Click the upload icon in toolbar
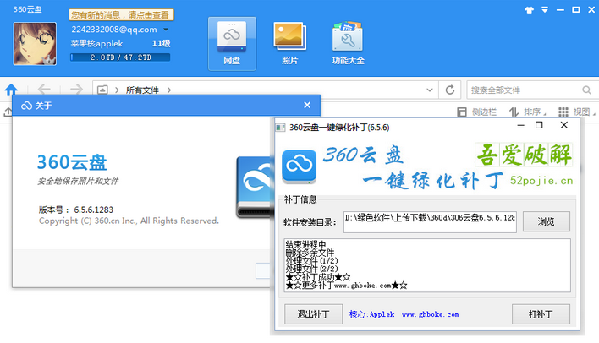This screenshot has width=599, height=343. [8, 112]
